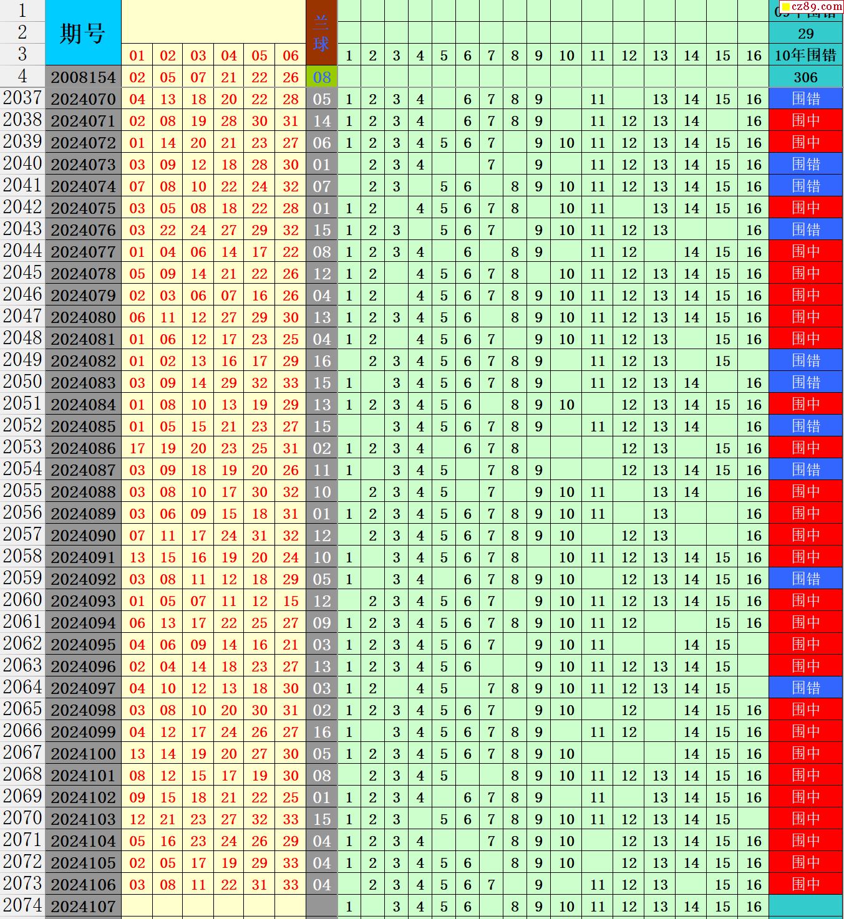Select gray blue-ball cell 08 in row 2024101
The image size is (844, 919).
(x=321, y=776)
